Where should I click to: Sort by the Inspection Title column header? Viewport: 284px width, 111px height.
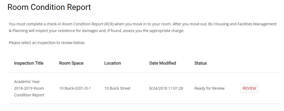[x=29, y=63]
